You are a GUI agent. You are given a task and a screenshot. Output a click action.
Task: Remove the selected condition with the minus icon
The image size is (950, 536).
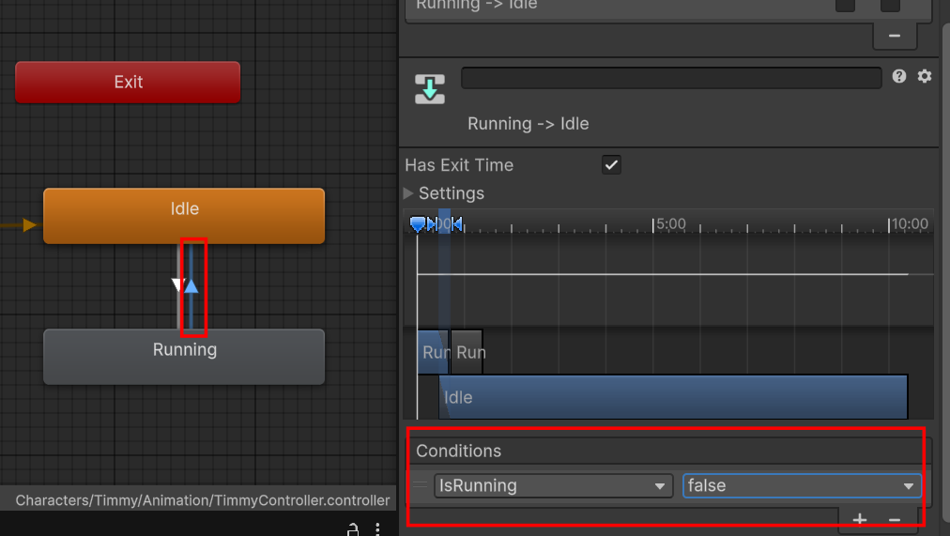point(895,520)
